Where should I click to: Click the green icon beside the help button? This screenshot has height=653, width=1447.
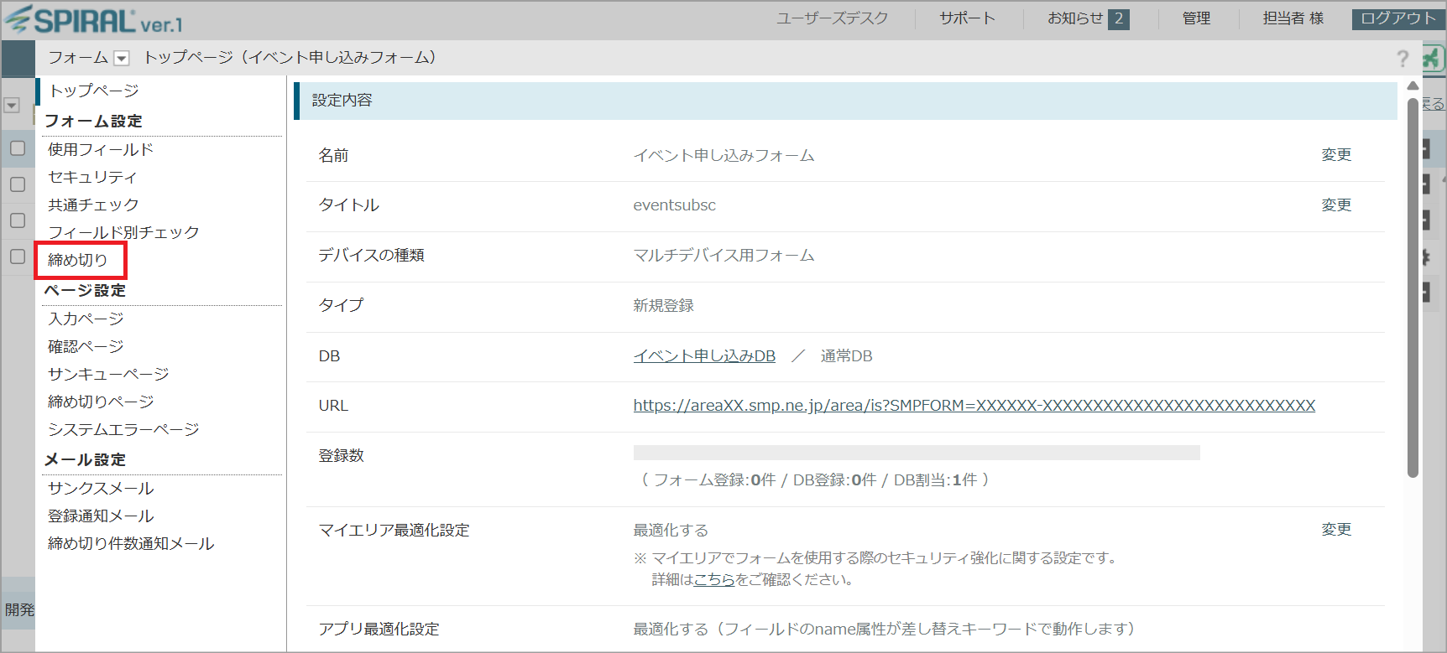[x=1431, y=58]
